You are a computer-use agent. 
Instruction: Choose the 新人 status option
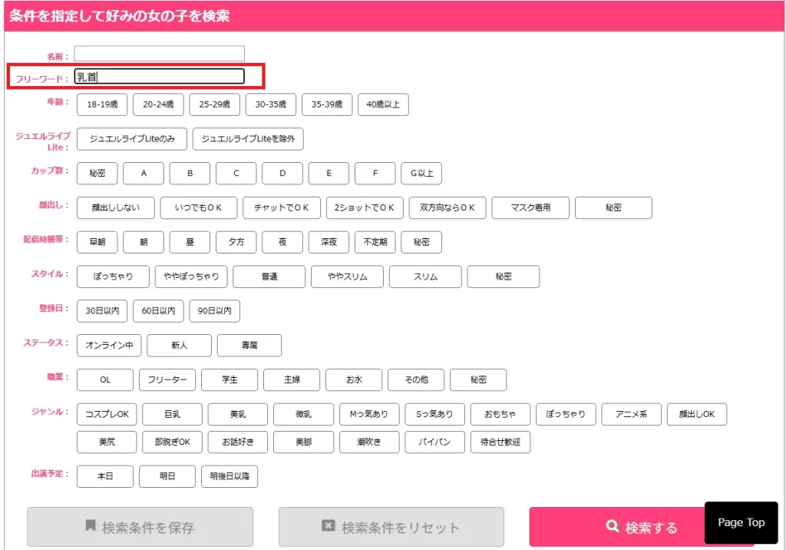[x=179, y=346]
